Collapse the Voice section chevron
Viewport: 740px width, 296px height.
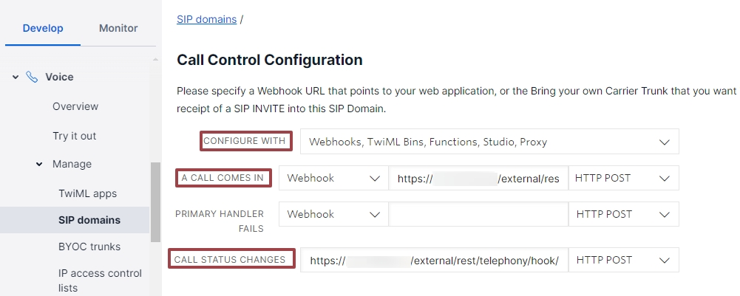click(x=16, y=77)
